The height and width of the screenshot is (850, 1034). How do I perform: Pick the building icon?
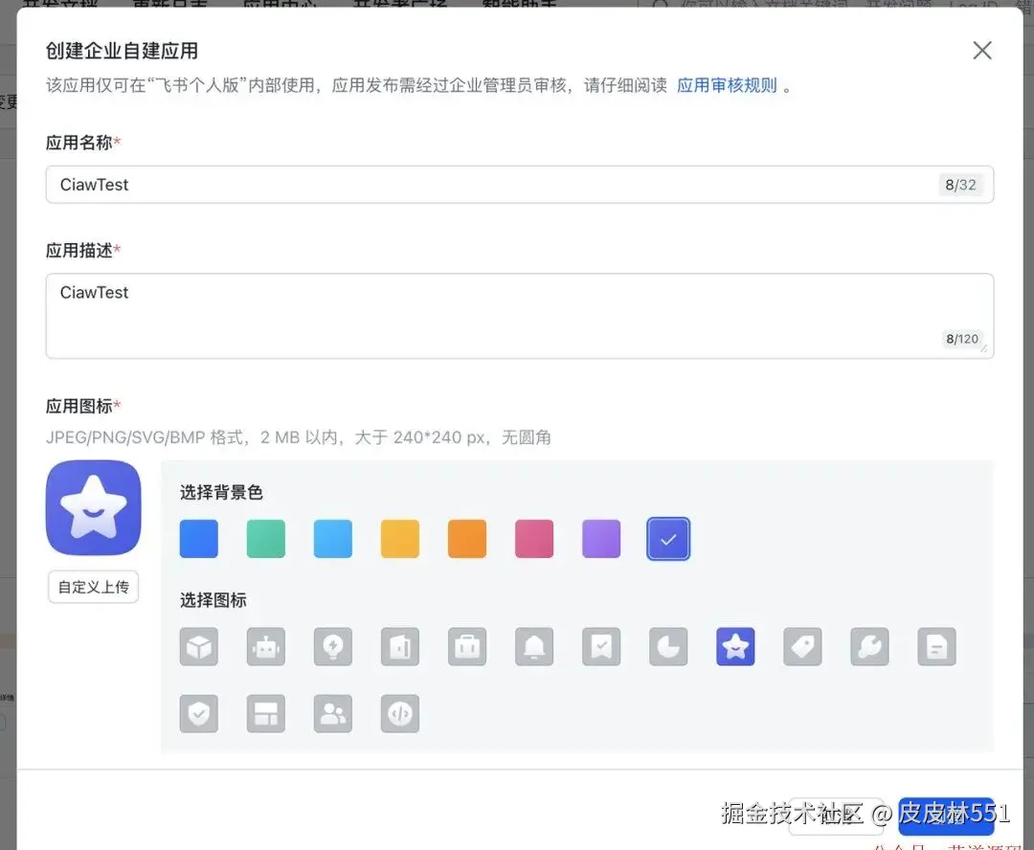[400, 646]
